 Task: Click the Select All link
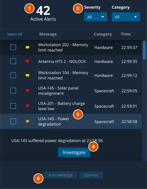[15, 34]
